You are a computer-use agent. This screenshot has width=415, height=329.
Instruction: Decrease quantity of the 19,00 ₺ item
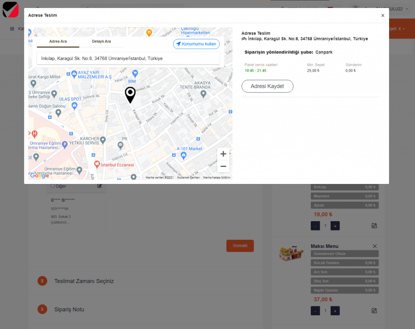coord(315,226)
